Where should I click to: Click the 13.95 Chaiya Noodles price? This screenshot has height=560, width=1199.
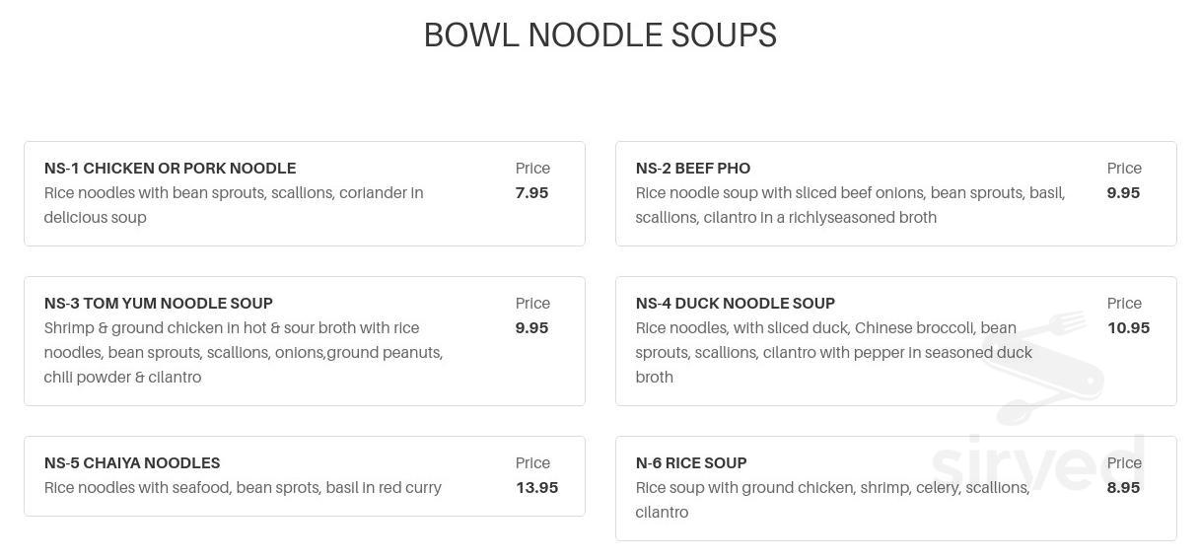pyautogui.click(x=536, y=488)
